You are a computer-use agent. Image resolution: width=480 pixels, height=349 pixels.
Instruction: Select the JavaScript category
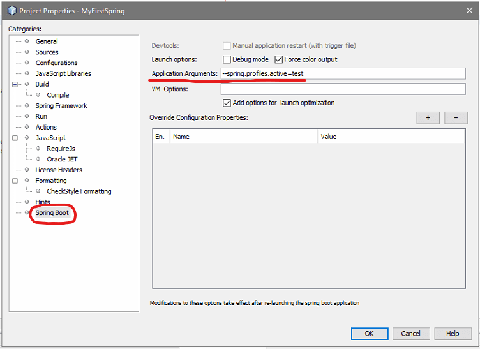coord(50,138)
